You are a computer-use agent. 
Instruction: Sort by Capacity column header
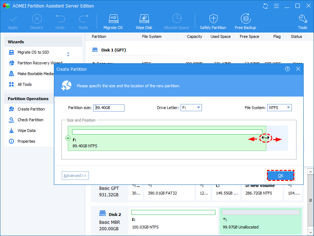[194, 36]
